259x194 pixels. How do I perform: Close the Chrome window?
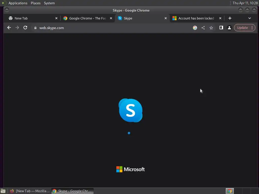coord(254,10)
